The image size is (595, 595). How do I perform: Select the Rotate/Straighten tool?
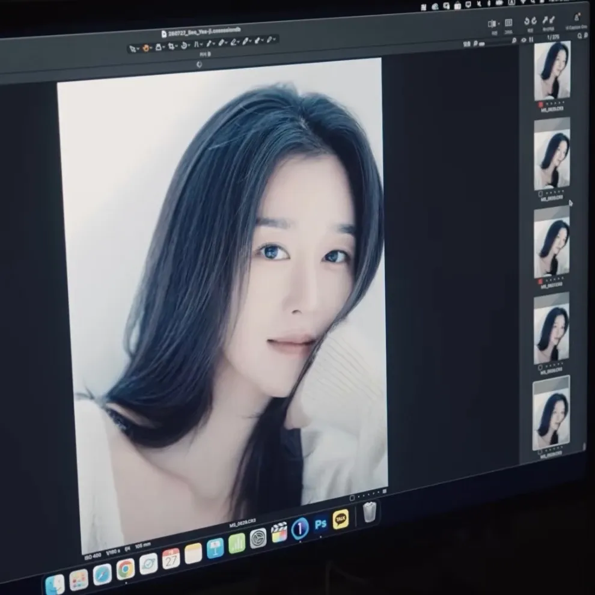point(184,46)
